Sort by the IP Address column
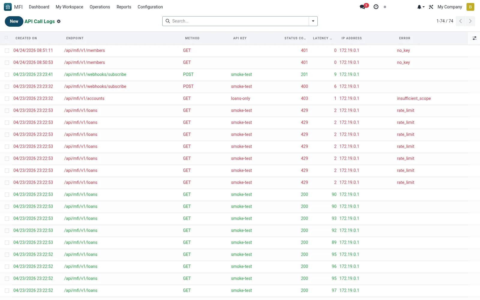The height and width of the screenshot is (300, 480). click(352, 38)
